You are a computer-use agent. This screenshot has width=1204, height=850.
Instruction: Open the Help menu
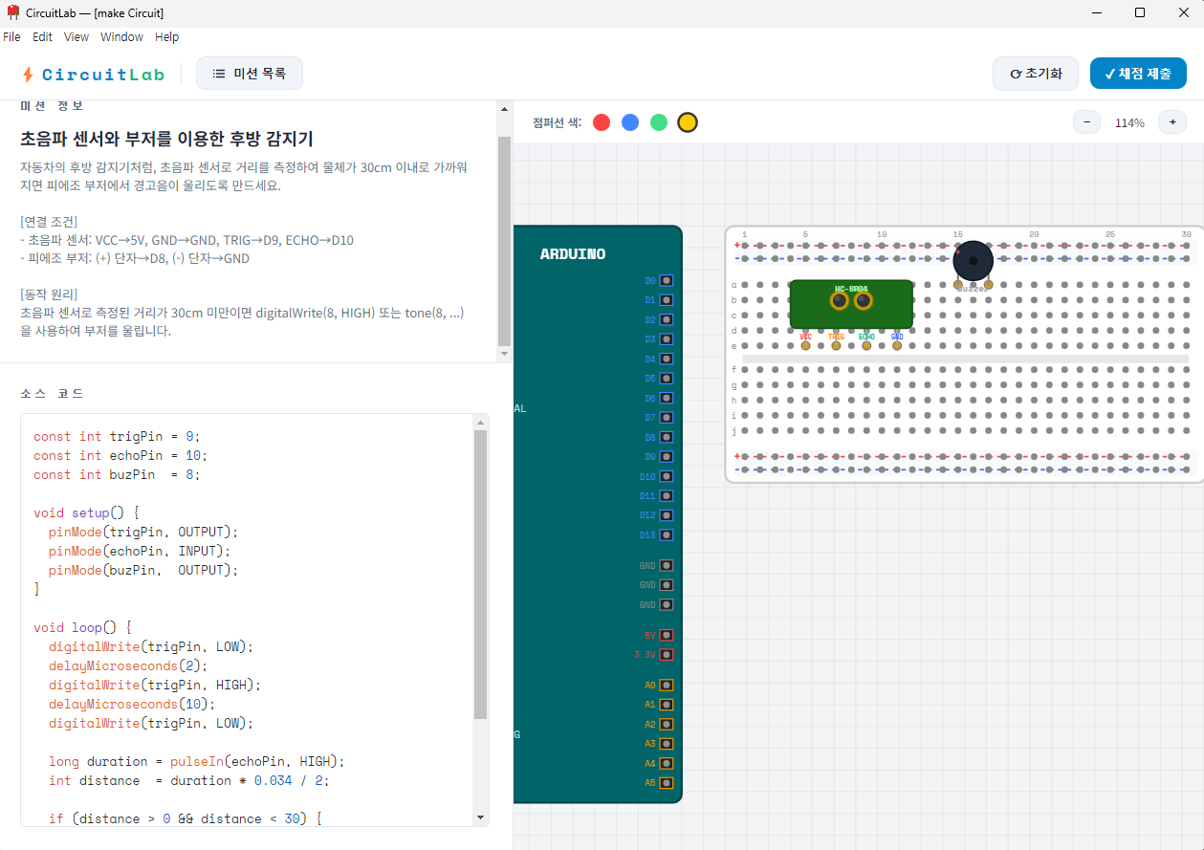click(x=167, y=37)
